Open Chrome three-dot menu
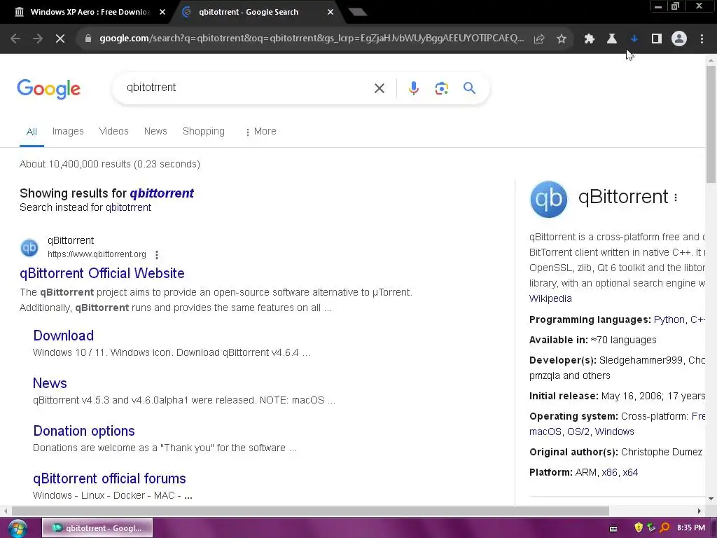Screen dimensions: 717x538 (x=702, y=39)
